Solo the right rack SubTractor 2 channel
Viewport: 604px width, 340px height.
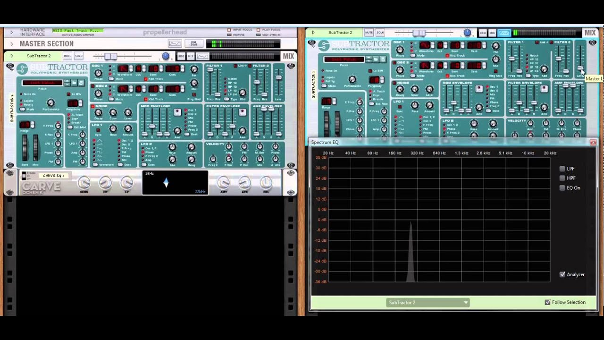coord(380,33)
